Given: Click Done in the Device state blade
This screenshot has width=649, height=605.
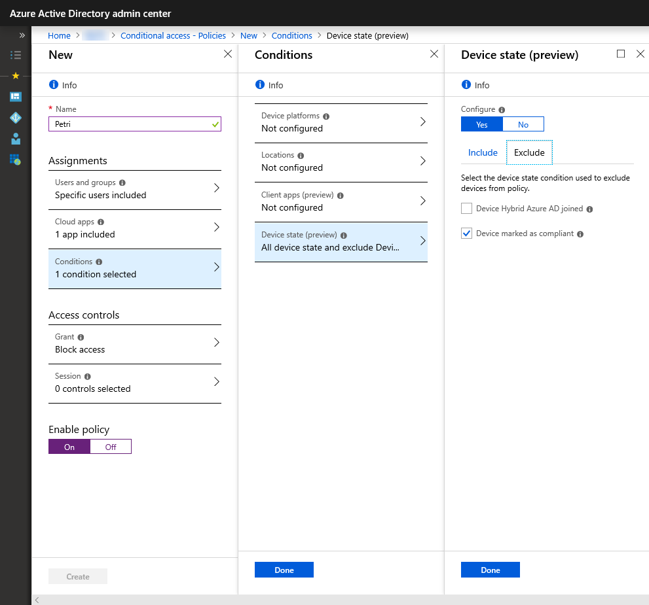Looking at the screenshot, I should [x=490, y=570].
